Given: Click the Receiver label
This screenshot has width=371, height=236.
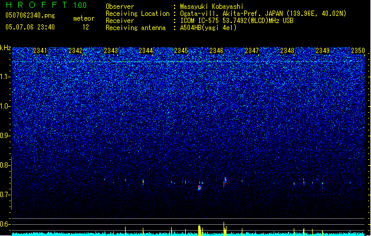Looking at the screenshot, I should click(120, 21).
